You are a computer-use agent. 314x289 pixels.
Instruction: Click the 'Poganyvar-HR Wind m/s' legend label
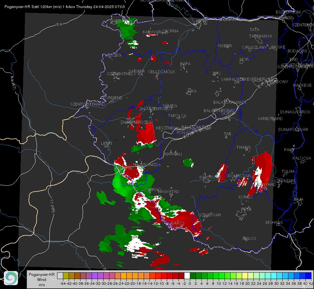coord(42,280)
